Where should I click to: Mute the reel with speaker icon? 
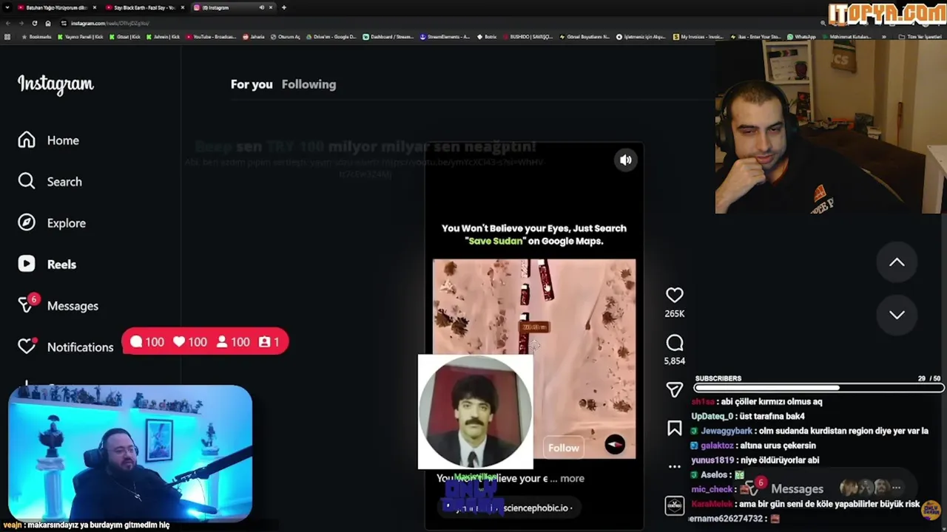[626, 160]
